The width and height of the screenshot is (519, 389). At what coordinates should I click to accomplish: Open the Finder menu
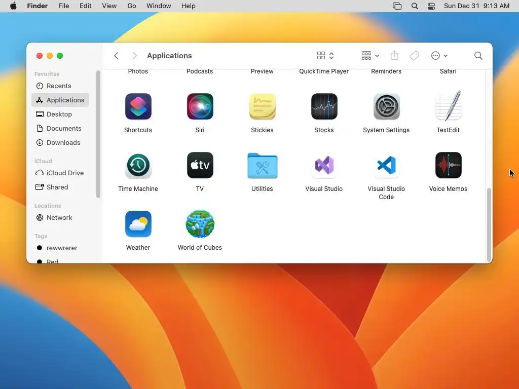[38, 6]
